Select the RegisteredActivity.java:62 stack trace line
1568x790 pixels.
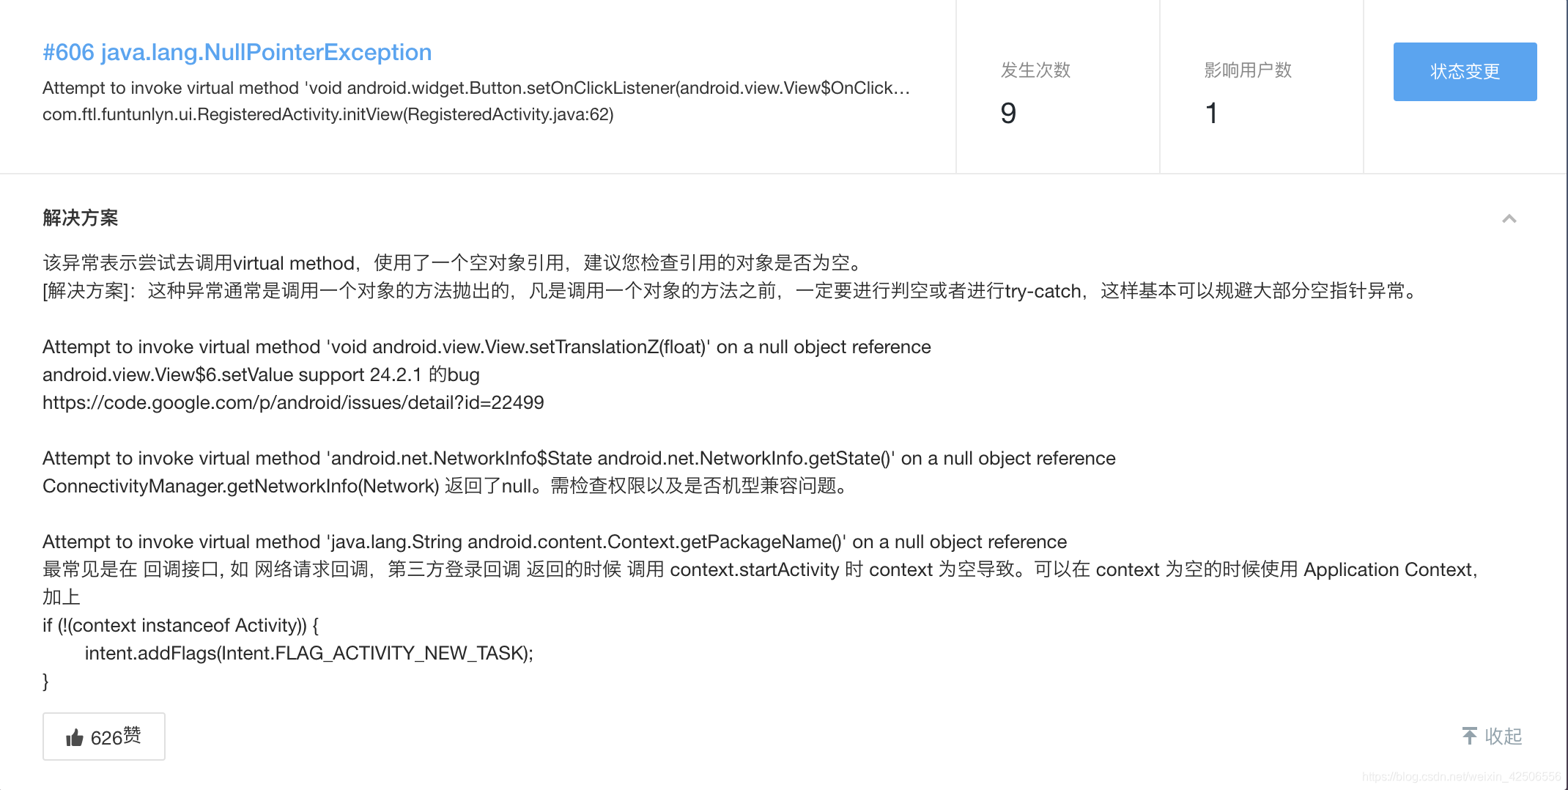point(328,115)
